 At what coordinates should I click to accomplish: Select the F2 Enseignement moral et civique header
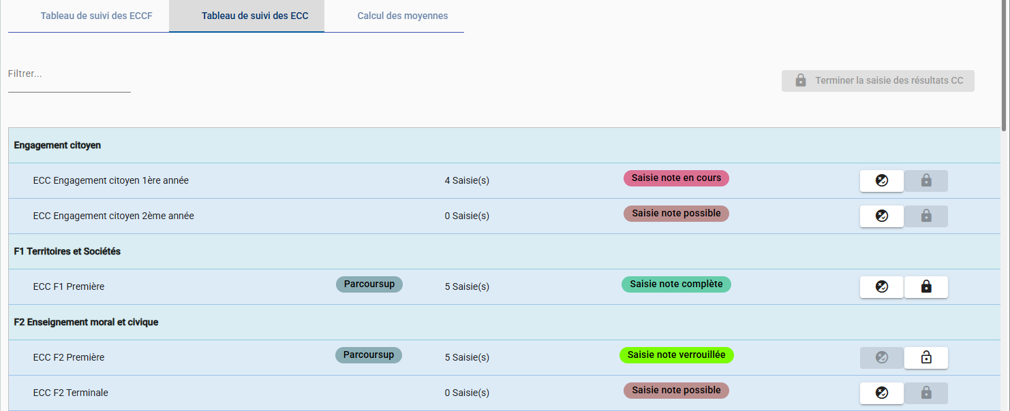505,323
